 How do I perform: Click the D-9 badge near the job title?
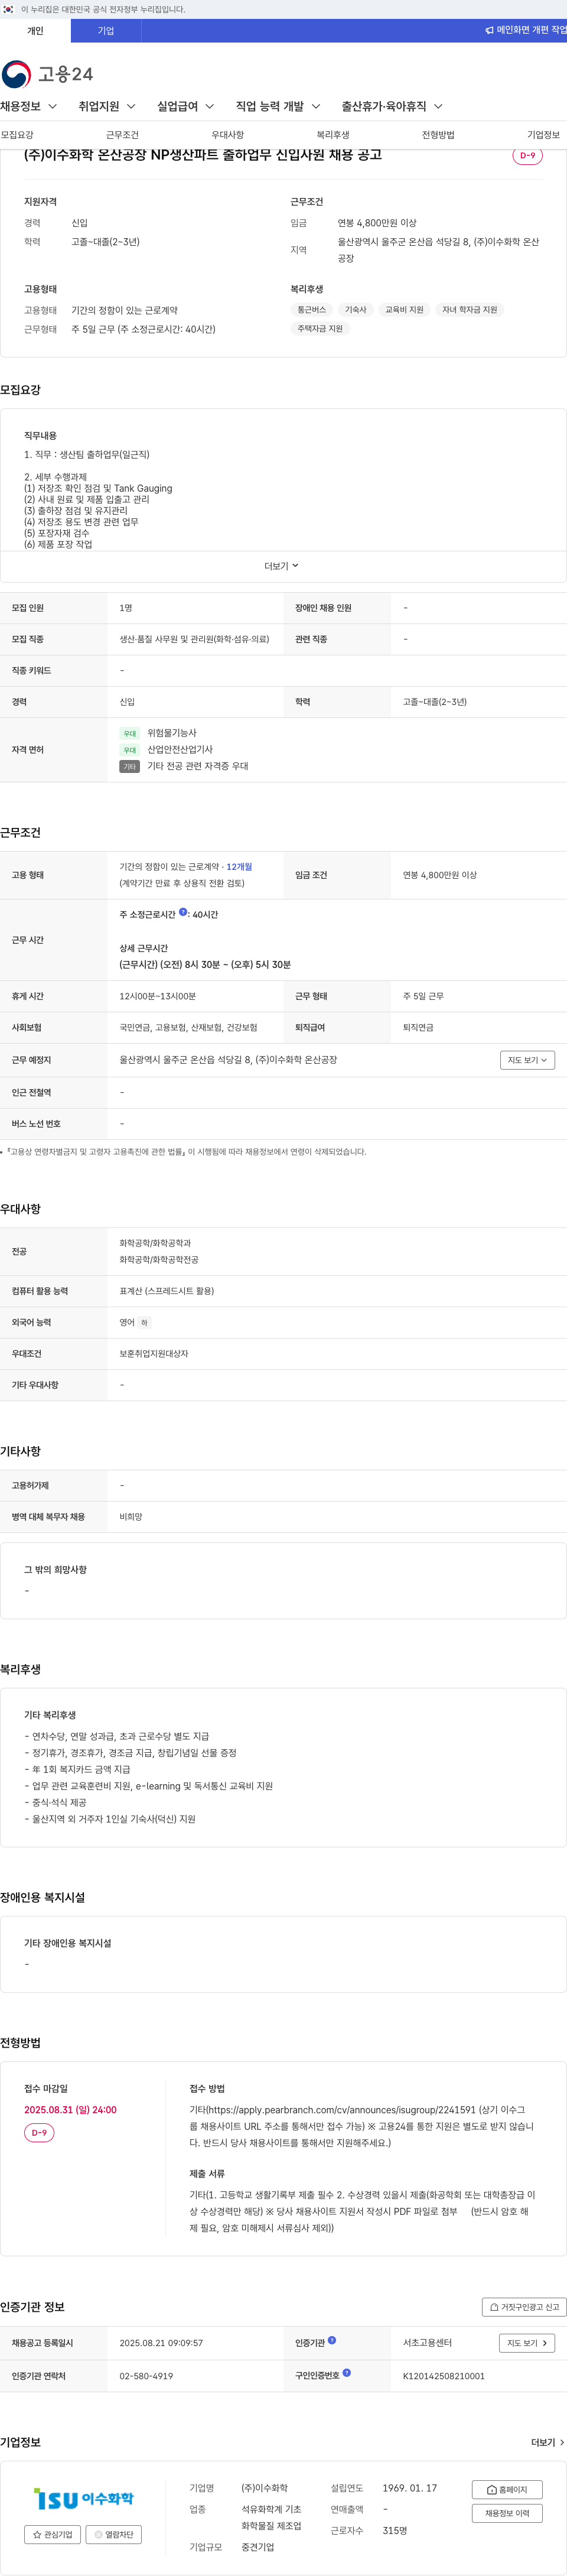pyautogui.click(x=527, y=156)
